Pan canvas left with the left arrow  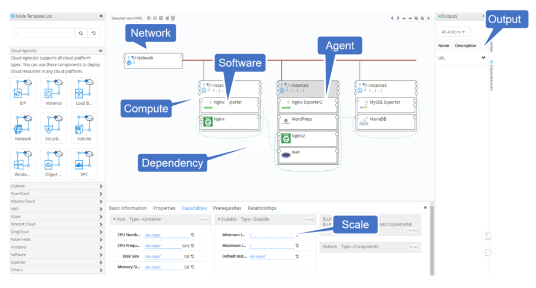(392, 18)
